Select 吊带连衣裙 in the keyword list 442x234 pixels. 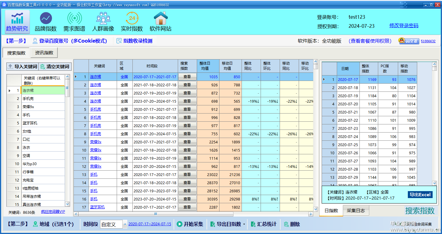pos(43,197)
